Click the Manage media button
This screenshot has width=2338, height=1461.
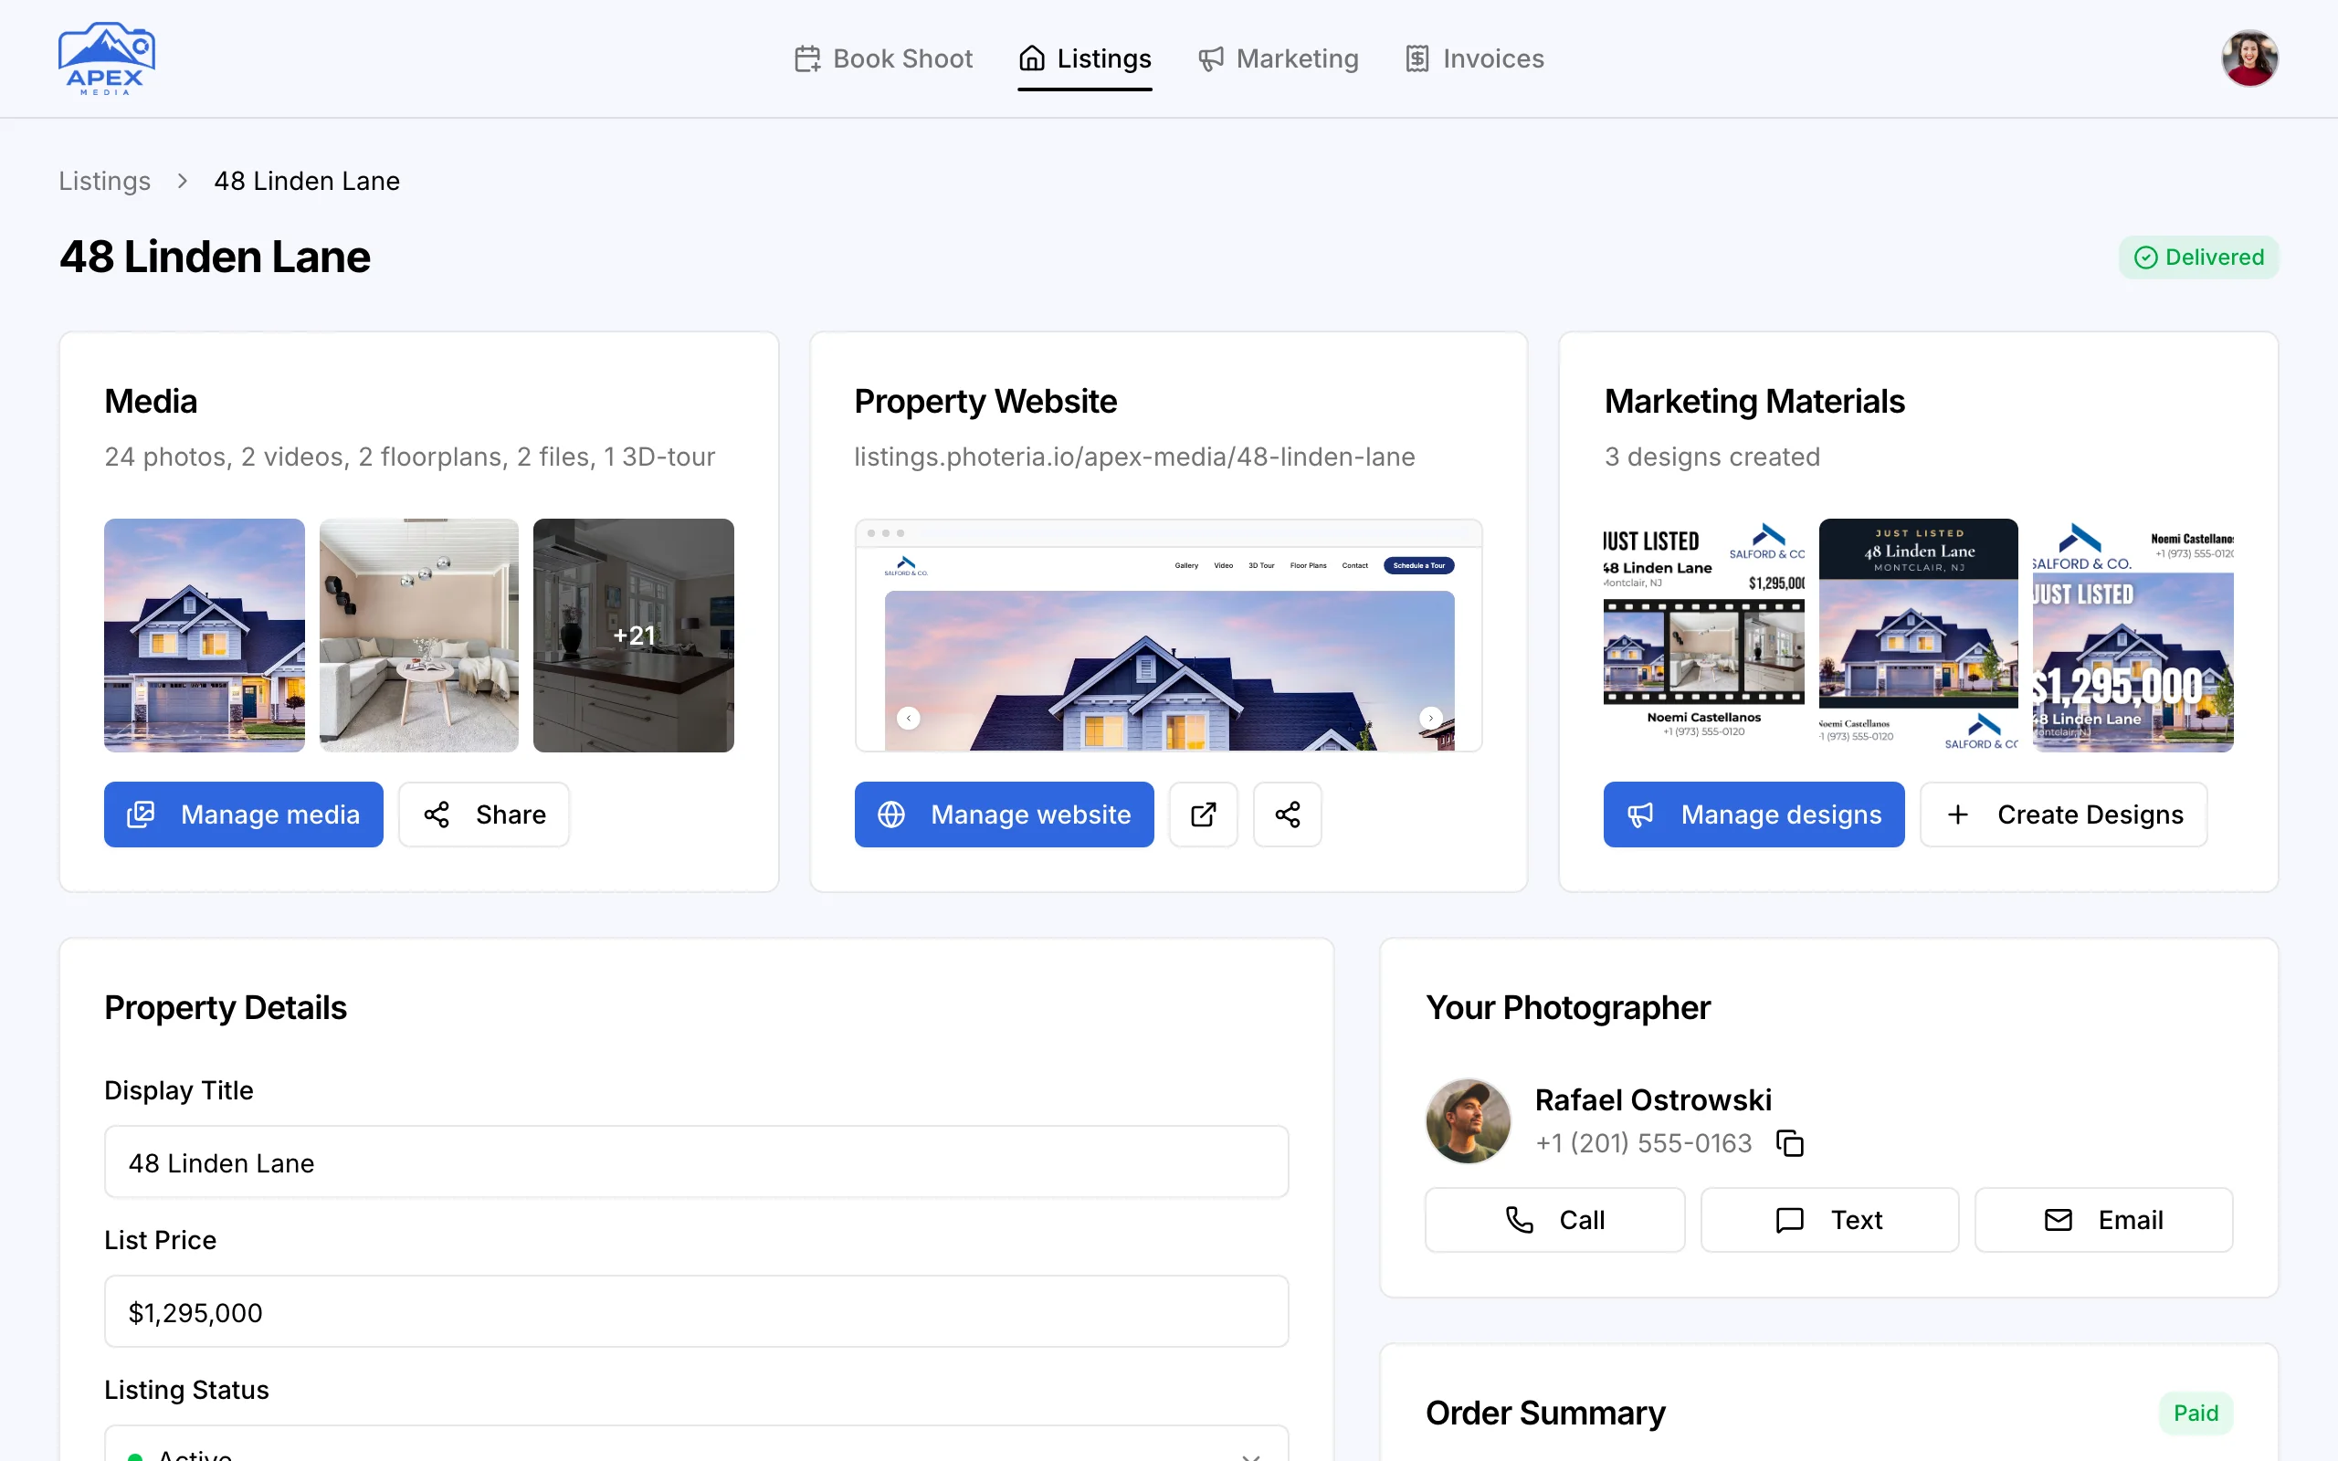244,815
